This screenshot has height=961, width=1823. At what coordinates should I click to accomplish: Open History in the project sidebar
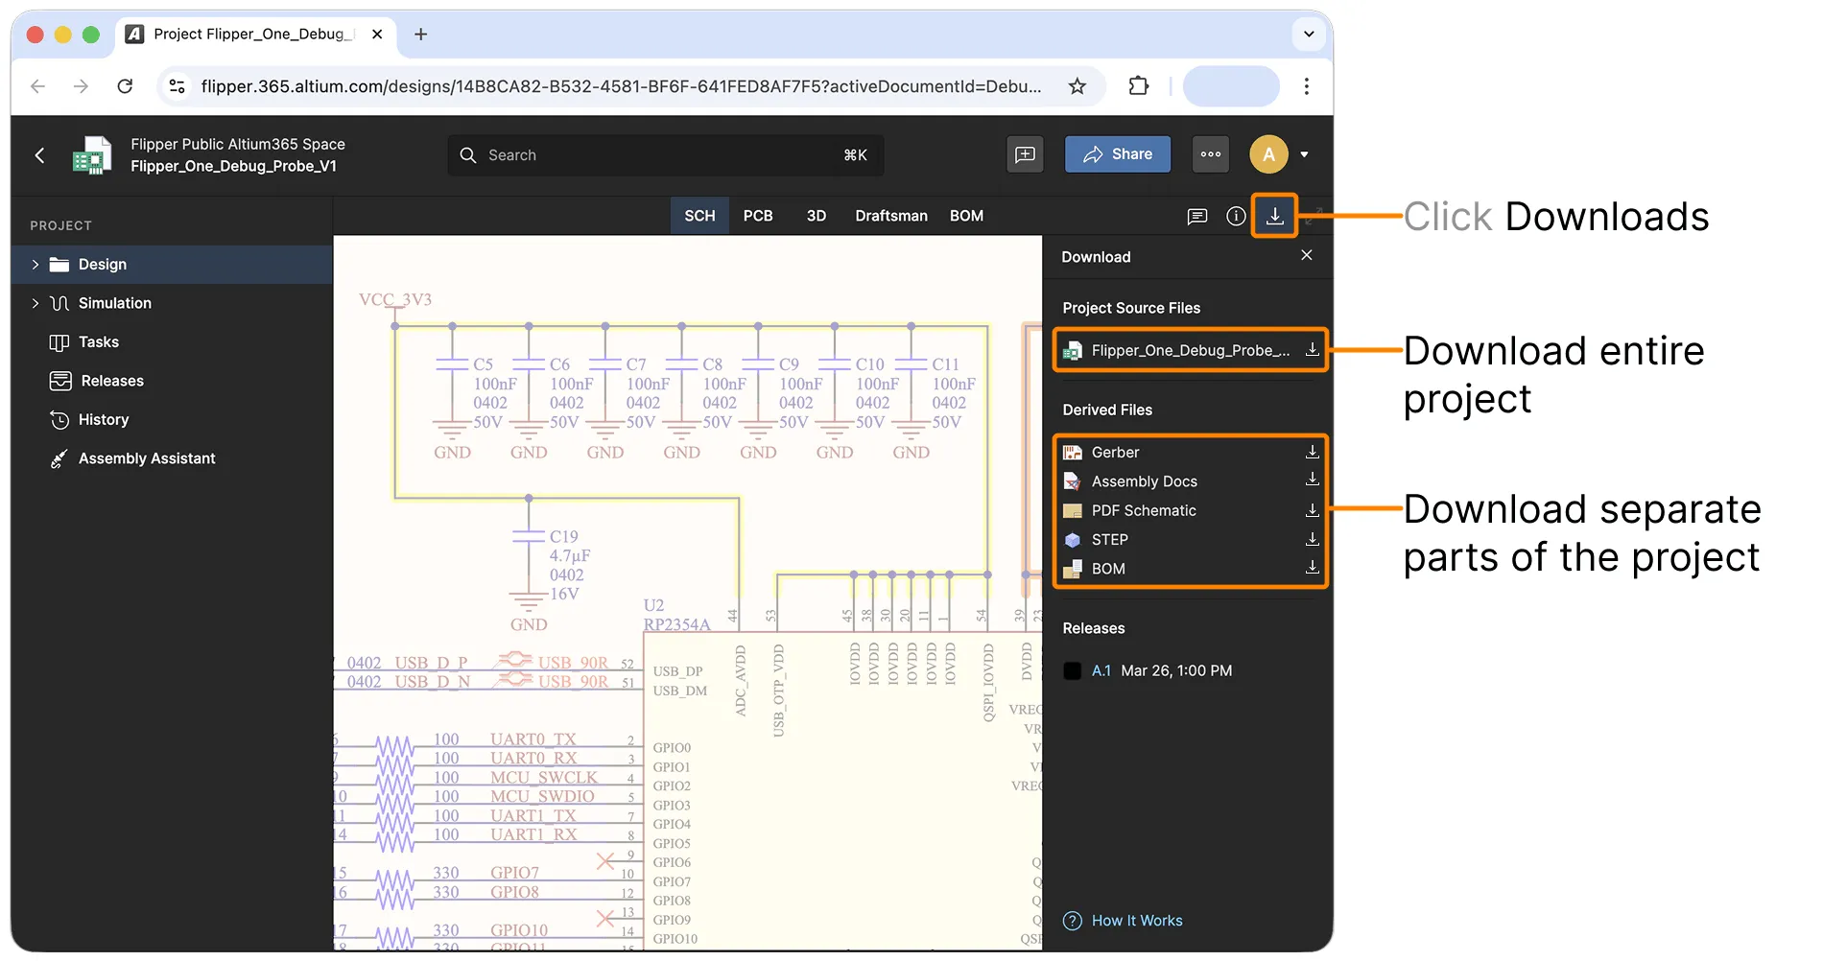(103, 420)
